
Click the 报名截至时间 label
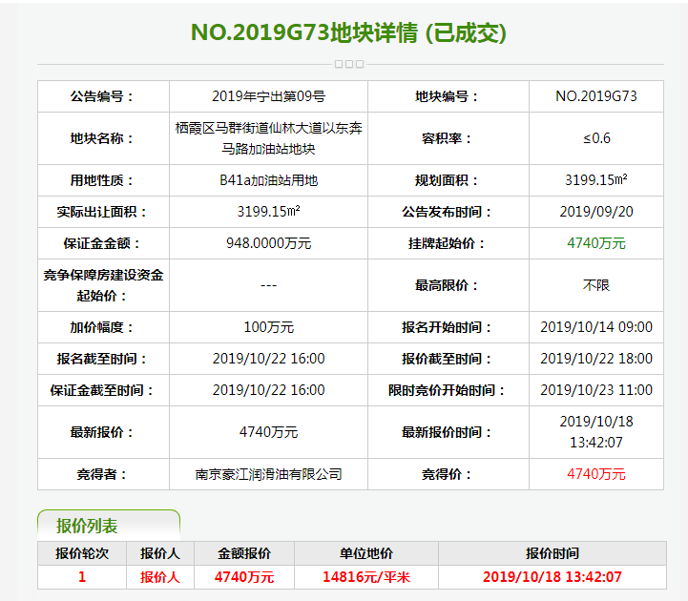click(x=102, y=359)
